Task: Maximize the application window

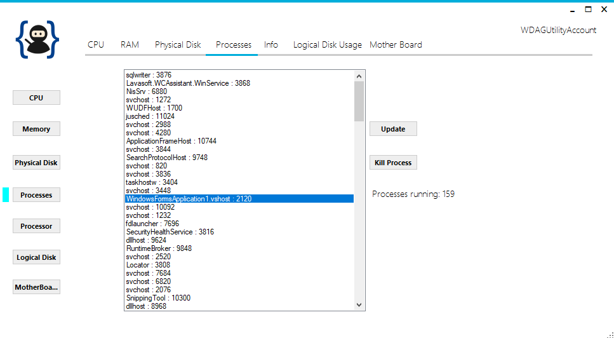Action: point(588,9)
